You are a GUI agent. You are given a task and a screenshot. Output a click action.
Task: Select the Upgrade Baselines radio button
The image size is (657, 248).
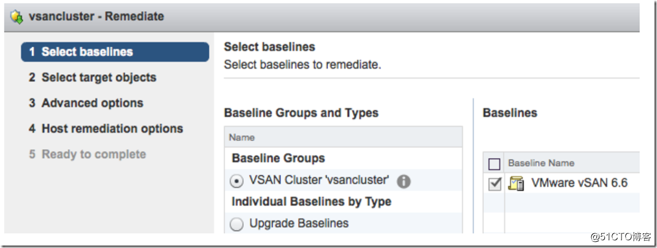(237, 225)
